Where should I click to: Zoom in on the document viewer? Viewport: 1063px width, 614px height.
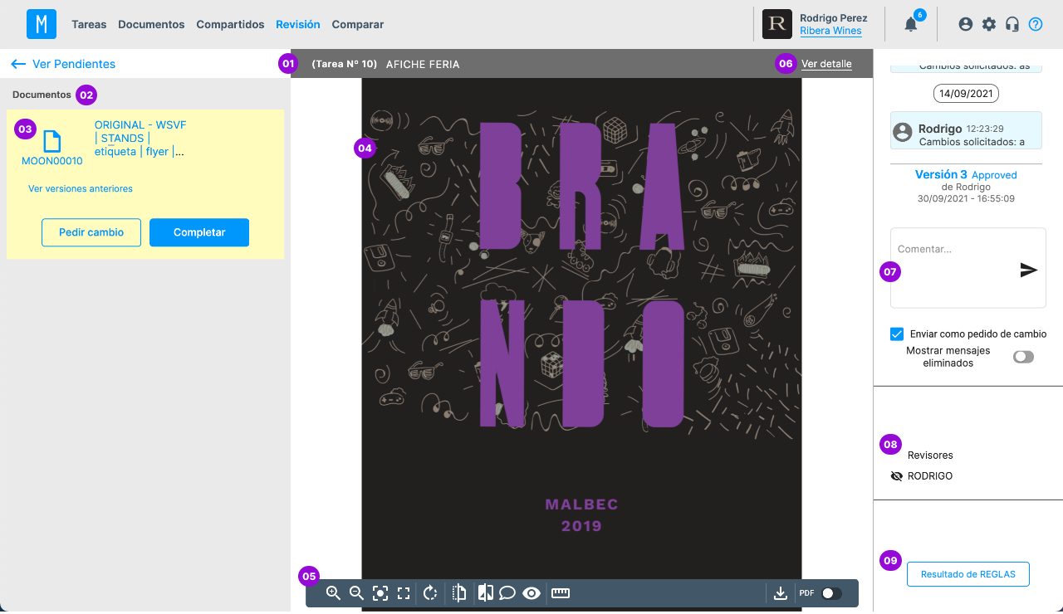[333, 593]
